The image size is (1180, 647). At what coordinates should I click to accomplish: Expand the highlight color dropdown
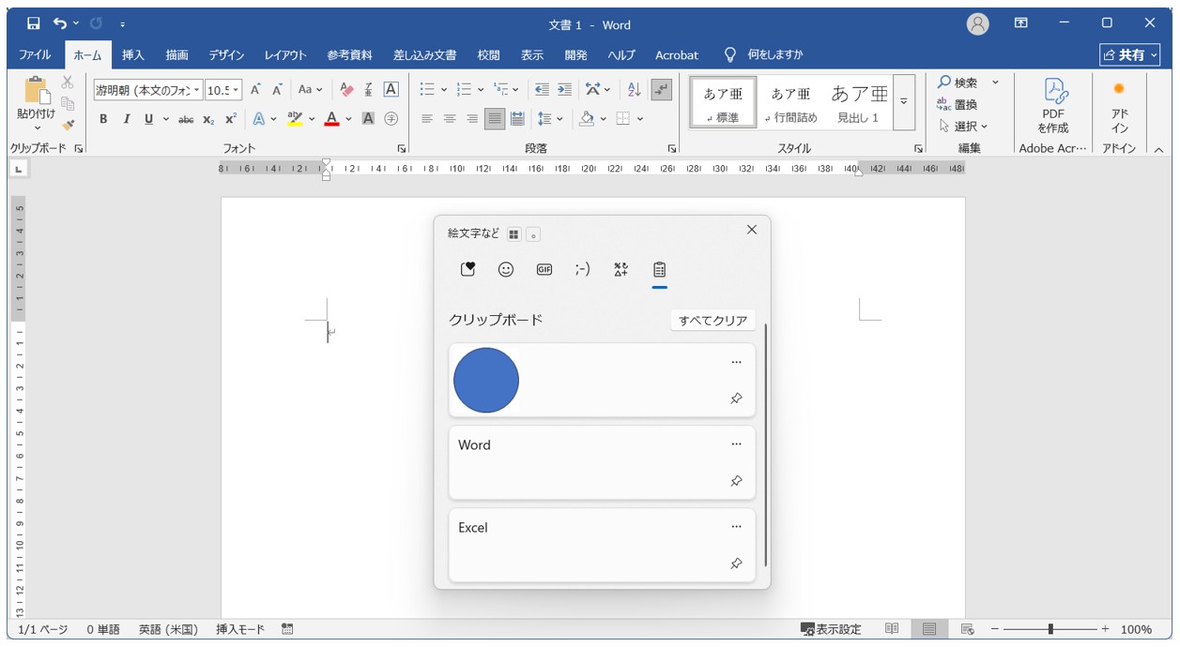311,119
